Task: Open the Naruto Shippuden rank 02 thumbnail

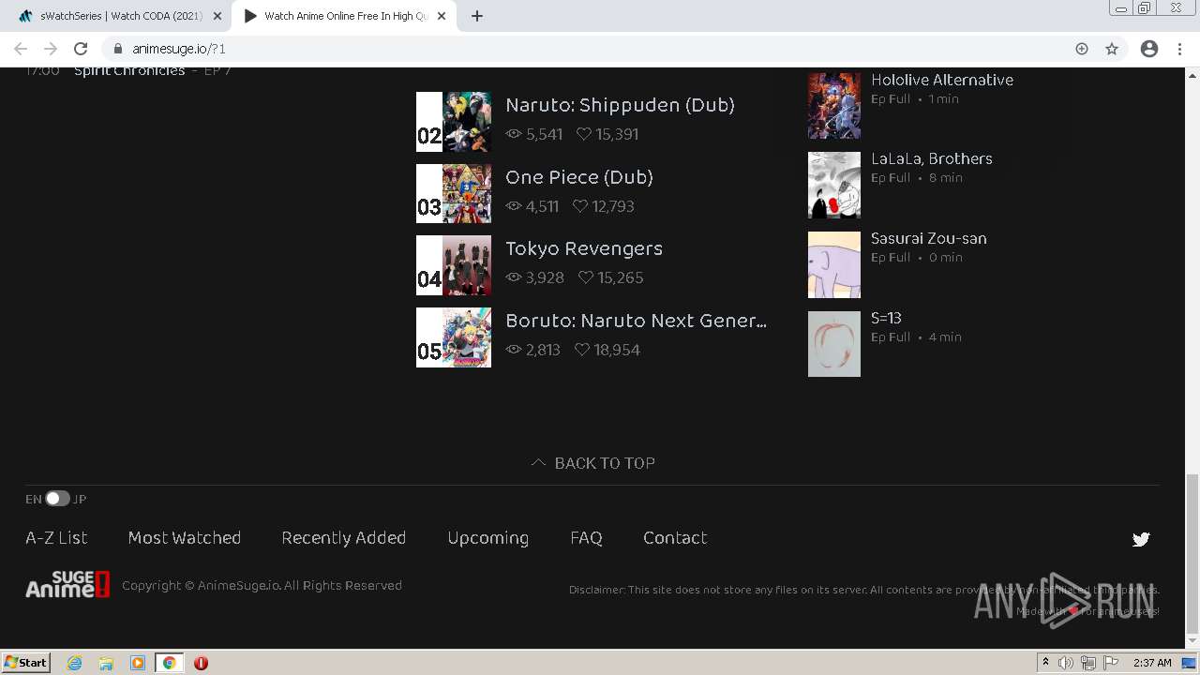Action: tap(454, 122)
